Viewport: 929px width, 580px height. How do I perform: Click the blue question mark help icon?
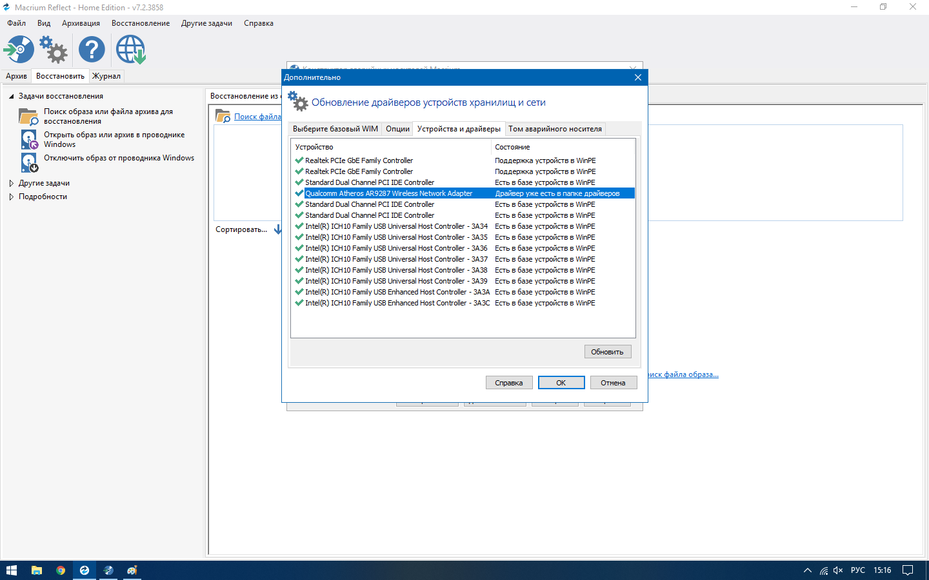92,50
